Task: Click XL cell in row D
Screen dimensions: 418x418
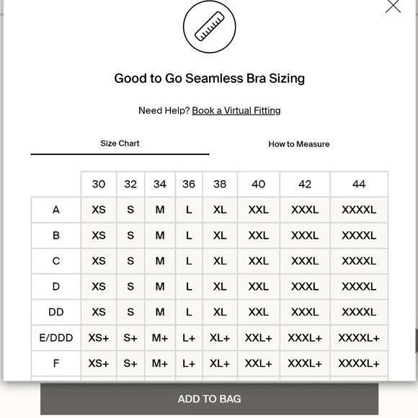Action: (x=220, y=287)
